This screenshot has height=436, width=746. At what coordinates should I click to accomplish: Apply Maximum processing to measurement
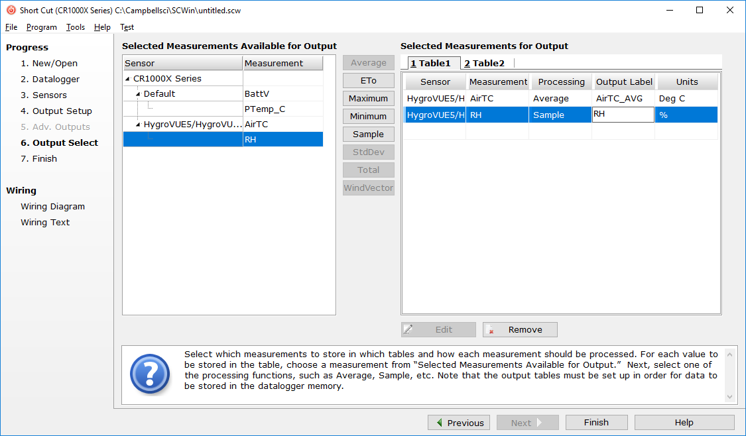[368, 99]
